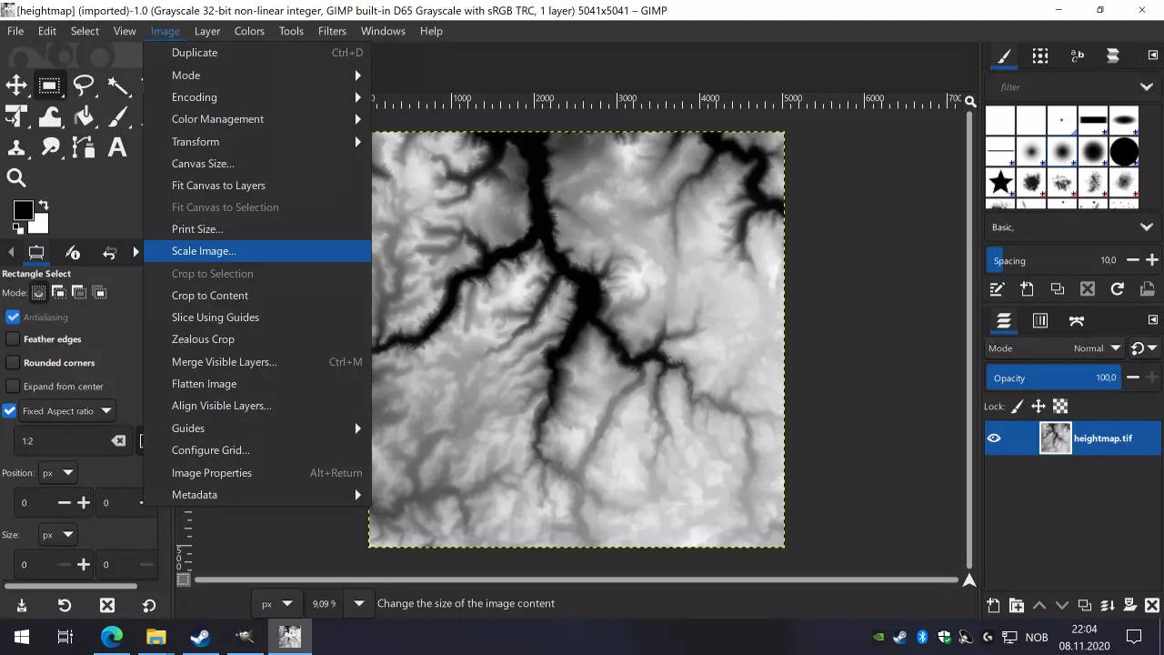Image resolution: width=1164 pixels, height=655 pixels.
Task: Select the Free Select lasso tool
Action: [84, 86]
